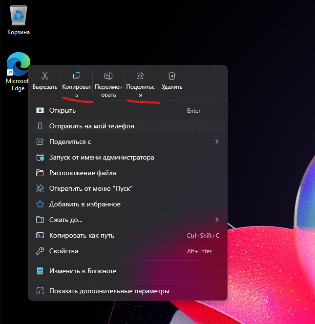Click the Share (Поделиться) icon in top row
The image size is (315, 324).
tap(140, 76)
